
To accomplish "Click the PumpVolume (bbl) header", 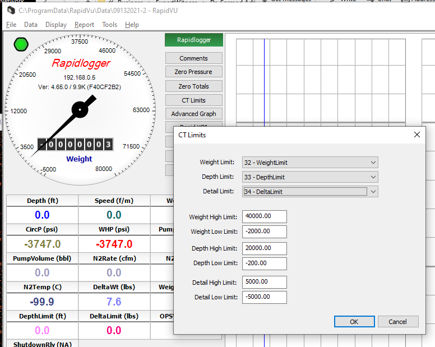I will click(x=43, y=258).
